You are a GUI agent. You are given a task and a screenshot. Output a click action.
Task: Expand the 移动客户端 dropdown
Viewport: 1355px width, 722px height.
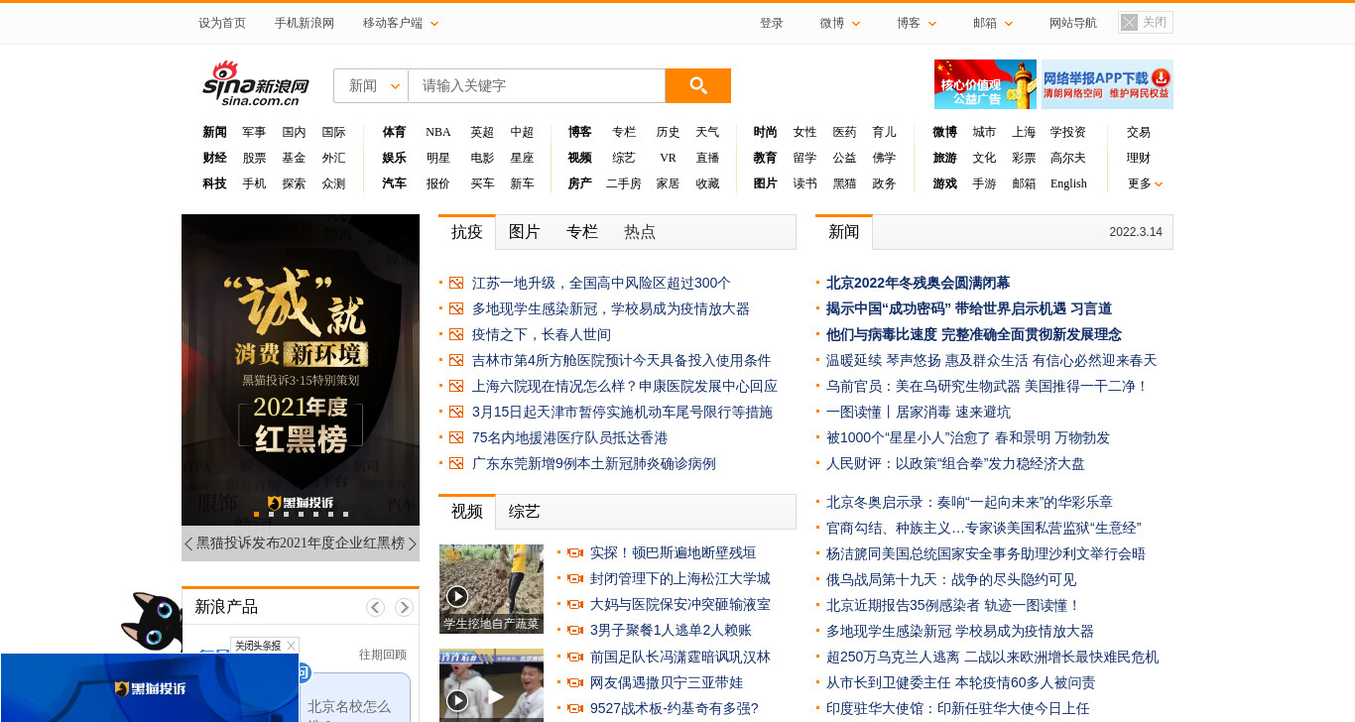(401, 23)
